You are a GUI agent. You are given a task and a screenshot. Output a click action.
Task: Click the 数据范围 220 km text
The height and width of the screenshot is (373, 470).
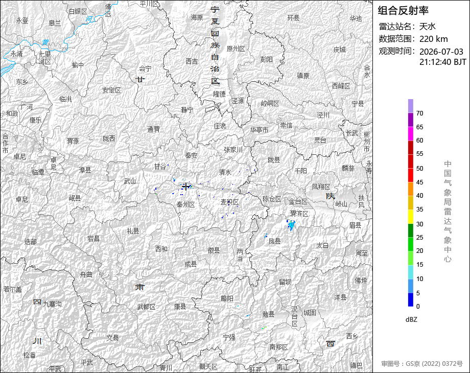point(413,39)
